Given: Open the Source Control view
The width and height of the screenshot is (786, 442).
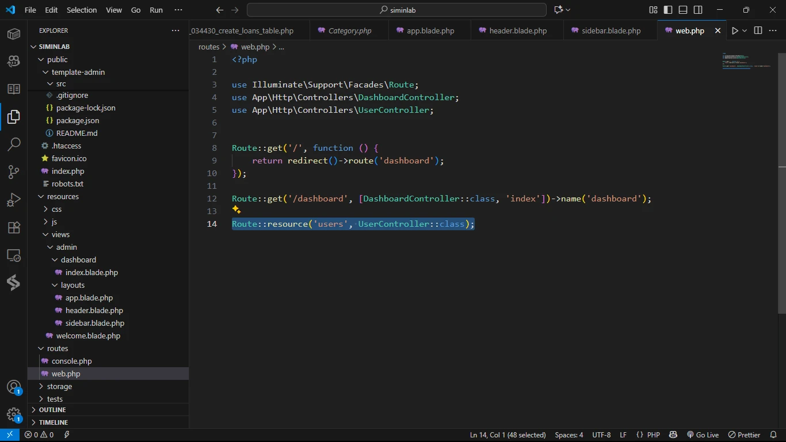Looking at the screenshot, I should [x=14, y=172].
